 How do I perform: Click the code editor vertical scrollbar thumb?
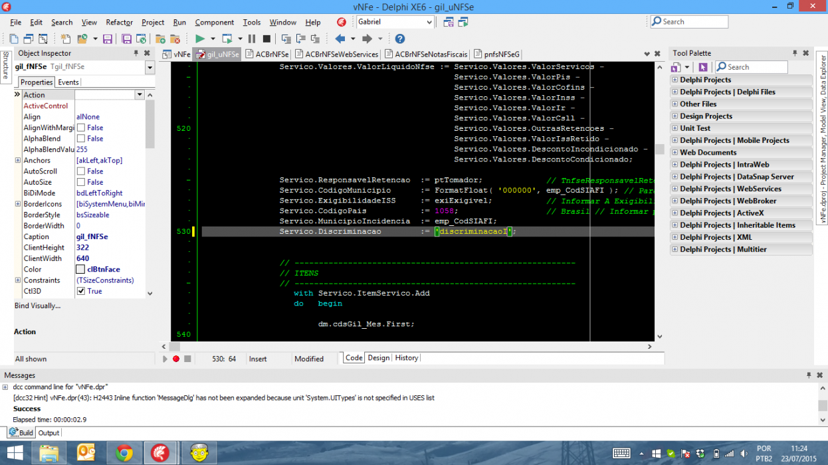[659, 149]
